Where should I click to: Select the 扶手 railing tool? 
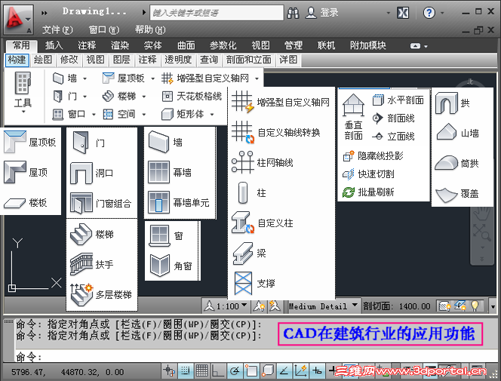click(92, 264)
